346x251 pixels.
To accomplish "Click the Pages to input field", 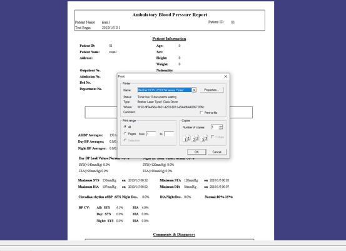I will [x=169, y=134].
